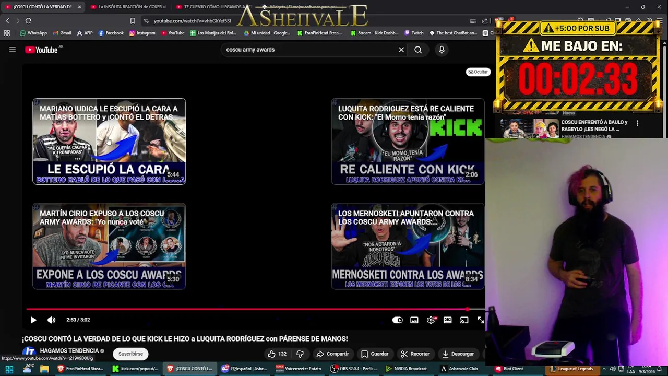
Task: Open the Gmail bookmark
Action: click(61, 33)
